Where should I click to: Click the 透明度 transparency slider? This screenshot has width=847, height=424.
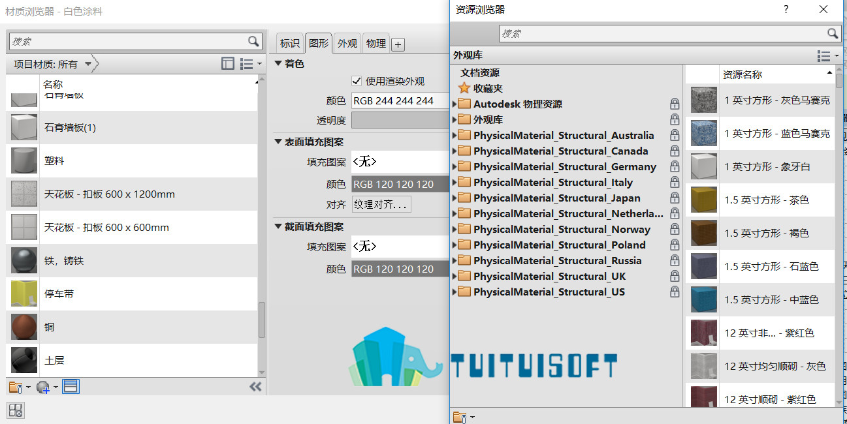pos(400,120)
